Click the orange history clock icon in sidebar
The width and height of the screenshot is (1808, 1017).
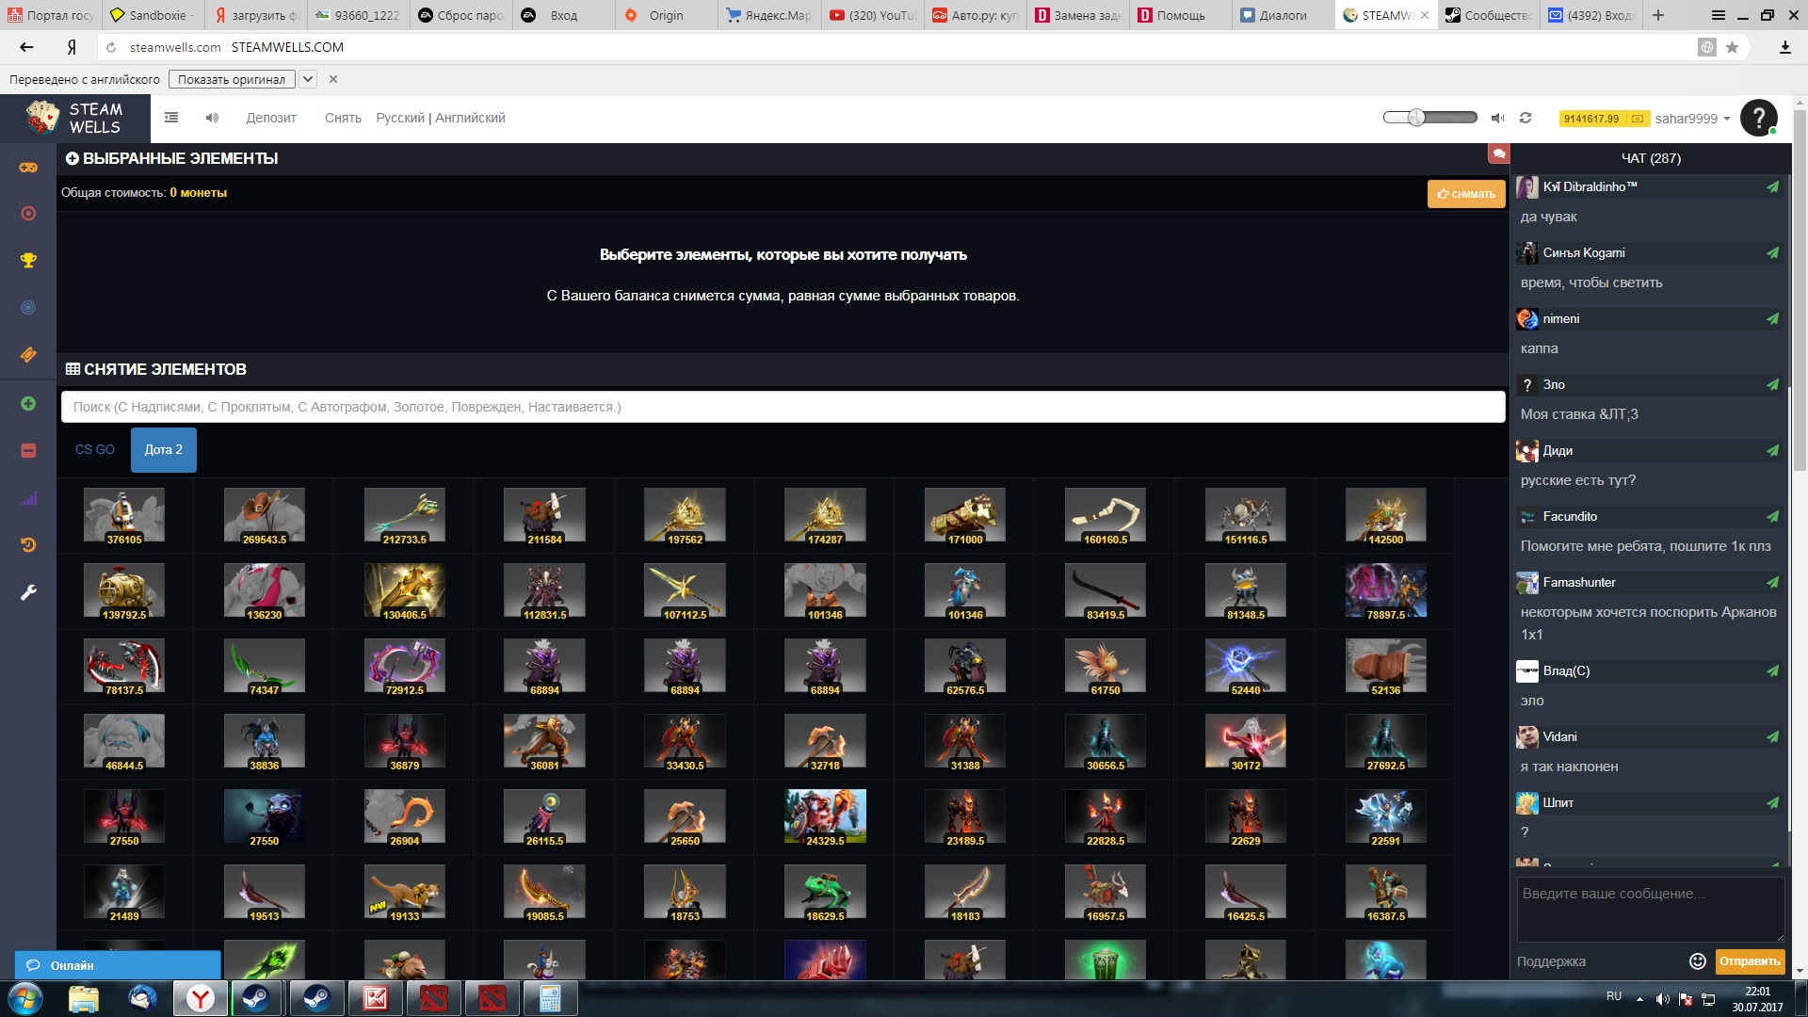[x=28, y=545]
